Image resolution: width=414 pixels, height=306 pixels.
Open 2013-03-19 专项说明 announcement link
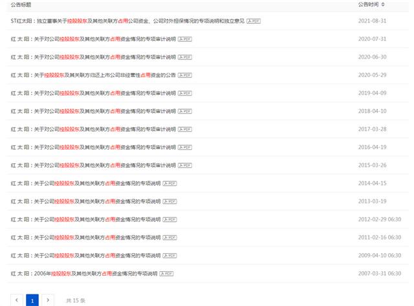(85, 201)
